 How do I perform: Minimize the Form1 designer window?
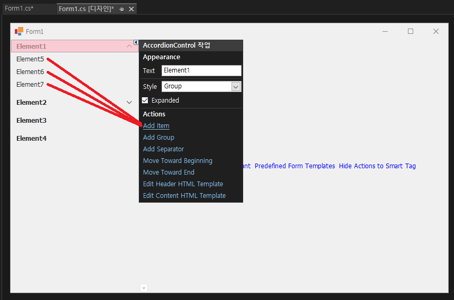pos(385,31)
